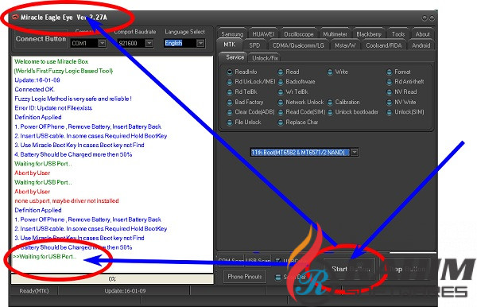Viewport: 477px width, 307px height.
Task: Select the NV Read option
Action: click(x=389, y=91)
